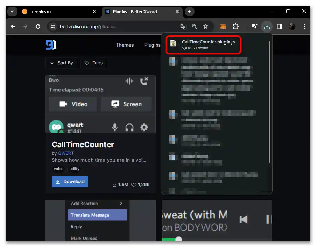Screen dimensions: 316x247
Task: Go back to previous page
Action: [13, 26]
